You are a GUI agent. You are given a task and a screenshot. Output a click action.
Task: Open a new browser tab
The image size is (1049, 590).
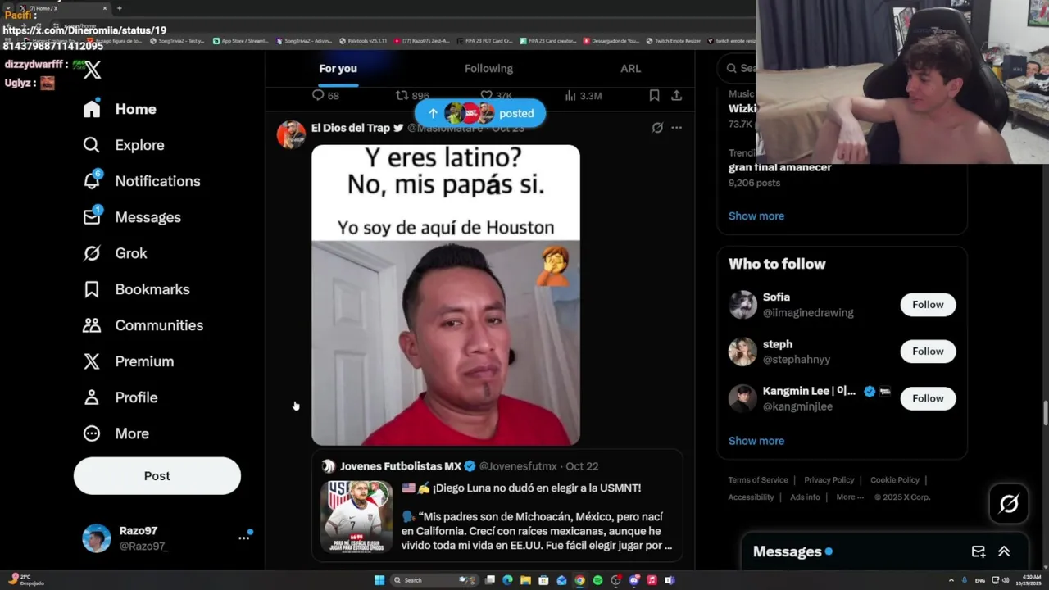[119, 8]
